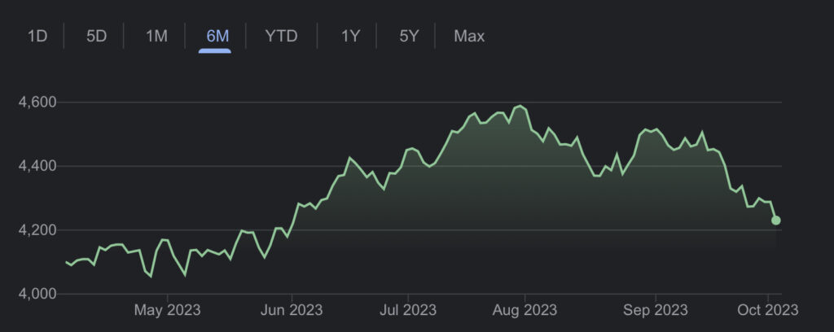Click the Jun 2023 axis label

(x=292, y=310)
